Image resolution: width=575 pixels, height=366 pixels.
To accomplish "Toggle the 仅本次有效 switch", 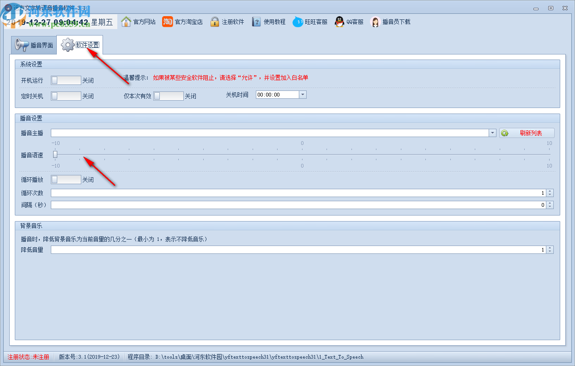I will point(169,96).
